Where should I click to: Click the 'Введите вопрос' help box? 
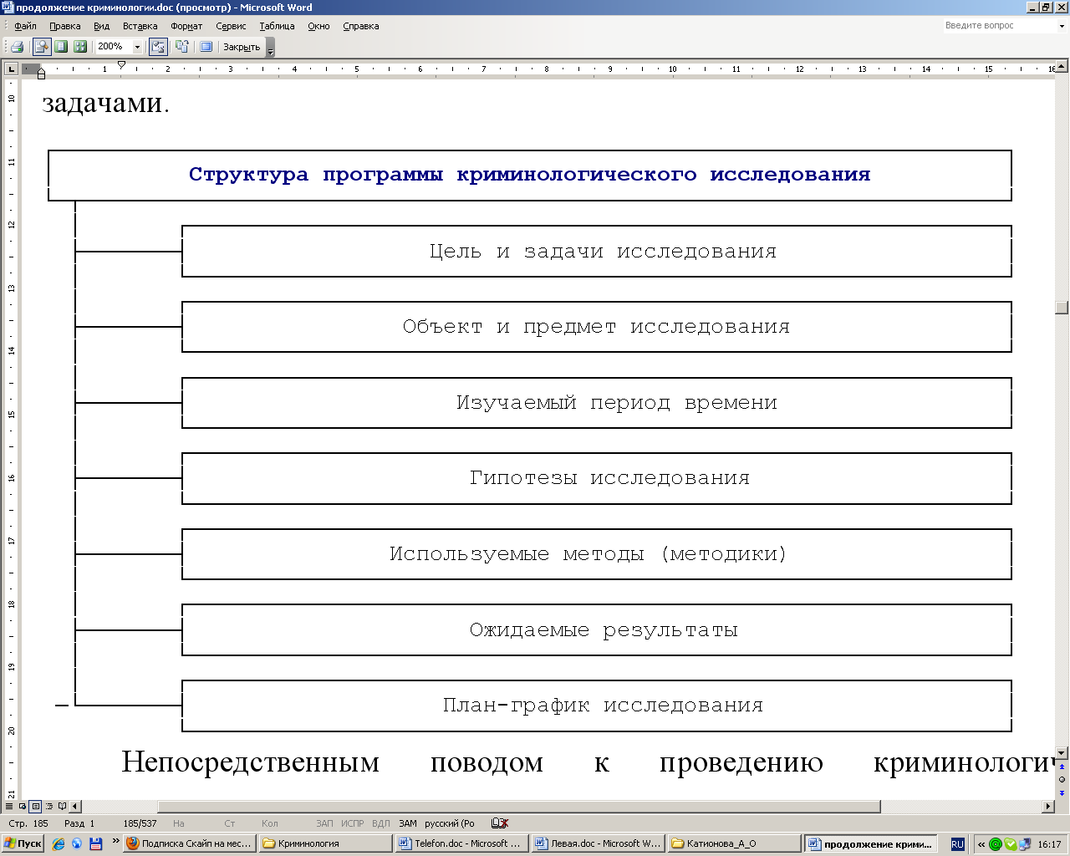coord(999,26)
